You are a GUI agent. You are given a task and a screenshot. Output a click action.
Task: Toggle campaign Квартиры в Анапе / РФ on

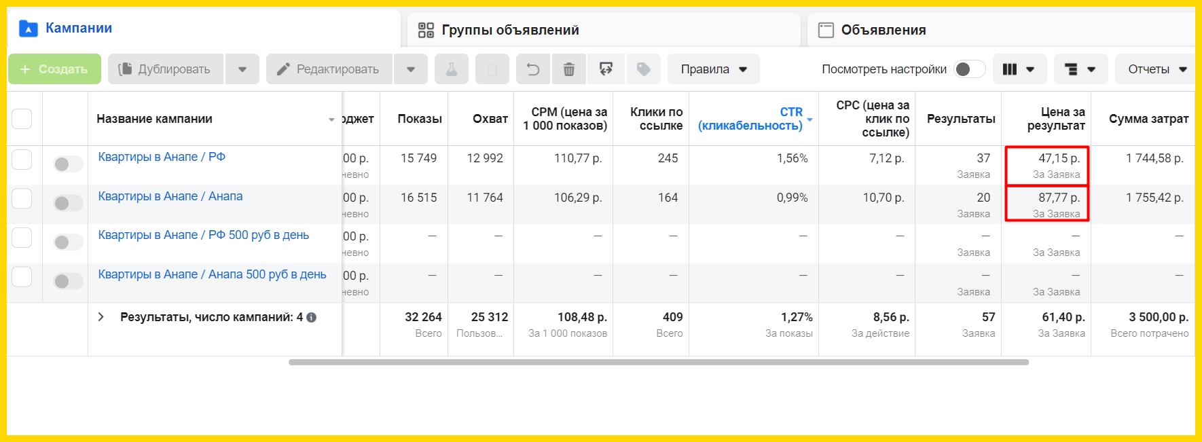68,164
